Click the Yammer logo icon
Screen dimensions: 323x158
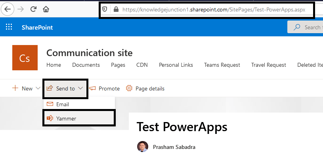tap(50, 118)
